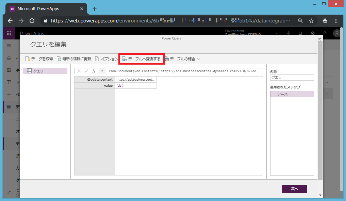Image resolution: width=346 pixels, height=201 pixels.
Task: Reload the browser page
Action: coord(32,21)
